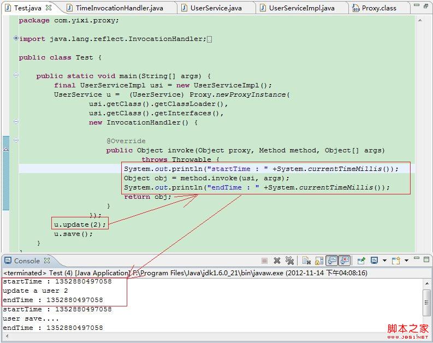
Task: Click 'public class Test {' declaration
Action: pos(60,57)
